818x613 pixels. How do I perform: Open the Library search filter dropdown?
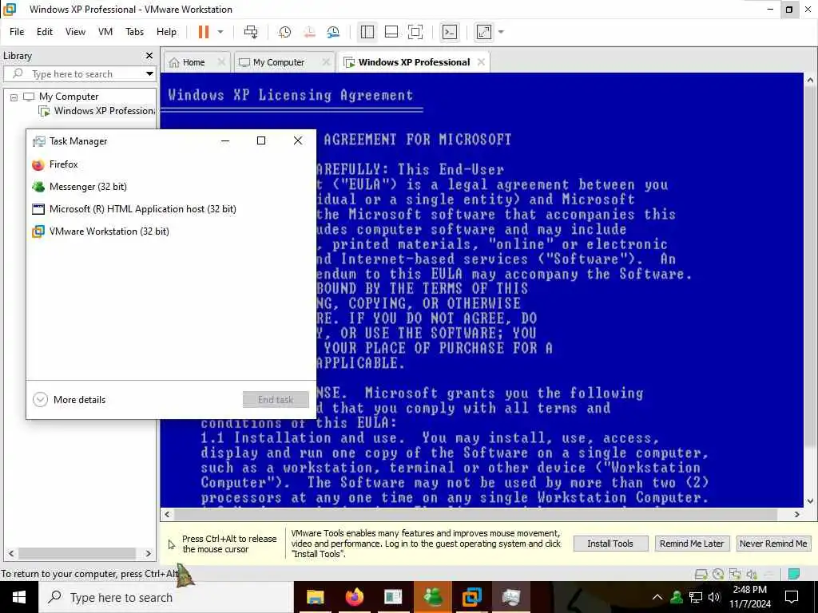click(149, 74)
